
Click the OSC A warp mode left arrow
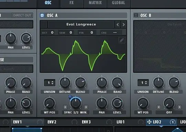pos(65,107)
